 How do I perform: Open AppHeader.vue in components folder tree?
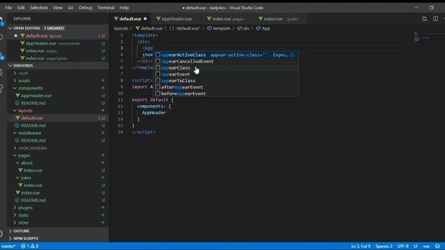[x=58, y=96]
